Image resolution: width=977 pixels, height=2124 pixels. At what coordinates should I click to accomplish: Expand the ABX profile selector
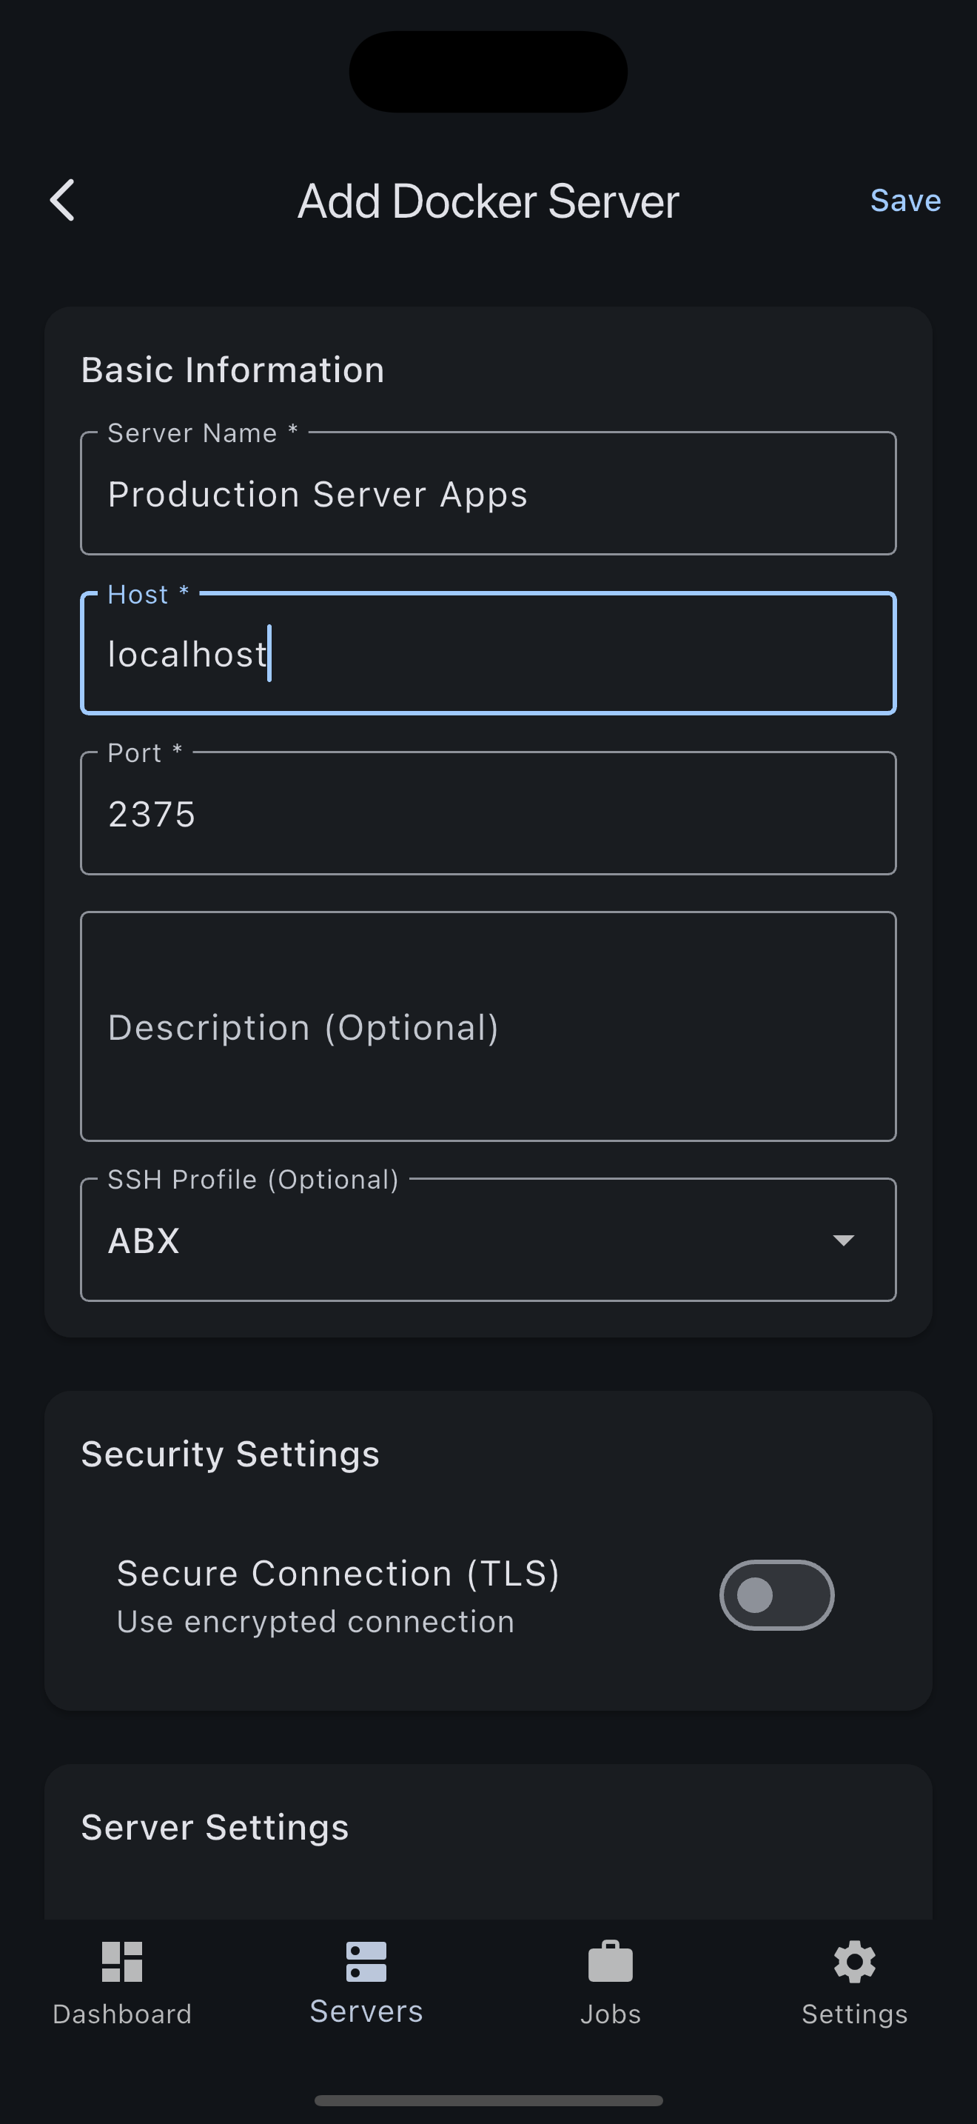(488, 1240)
